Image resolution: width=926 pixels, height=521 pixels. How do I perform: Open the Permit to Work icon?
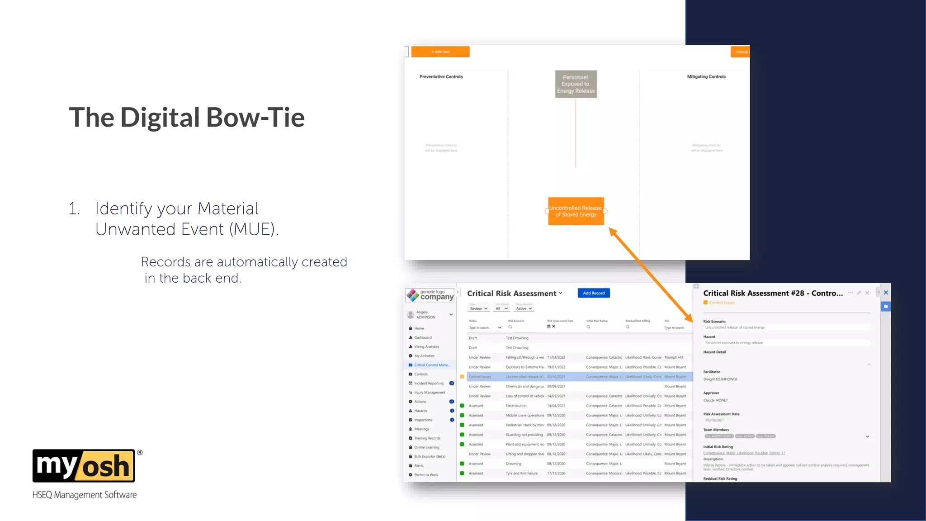pyautogui.click(x=411, y=475)
